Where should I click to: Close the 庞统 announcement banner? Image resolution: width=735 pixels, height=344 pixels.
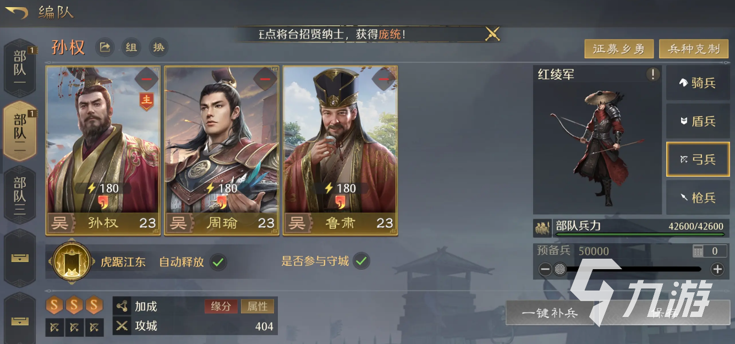[x=492, y=34]
